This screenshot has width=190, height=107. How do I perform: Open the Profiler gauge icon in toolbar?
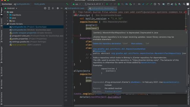tap(126, 4)
